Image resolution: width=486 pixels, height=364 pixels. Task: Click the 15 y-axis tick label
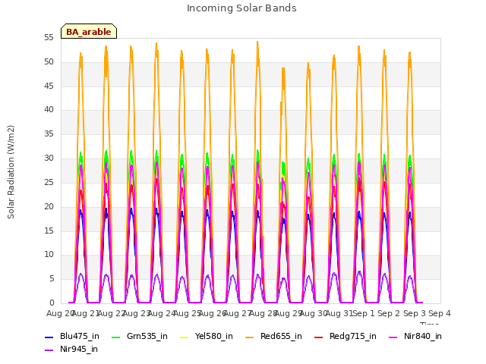[49, 231]
